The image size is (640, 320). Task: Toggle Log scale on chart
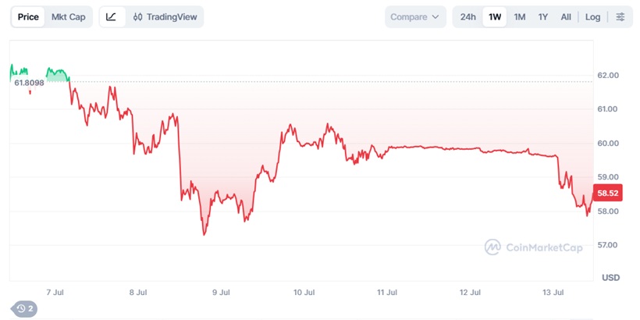[592, 16]
